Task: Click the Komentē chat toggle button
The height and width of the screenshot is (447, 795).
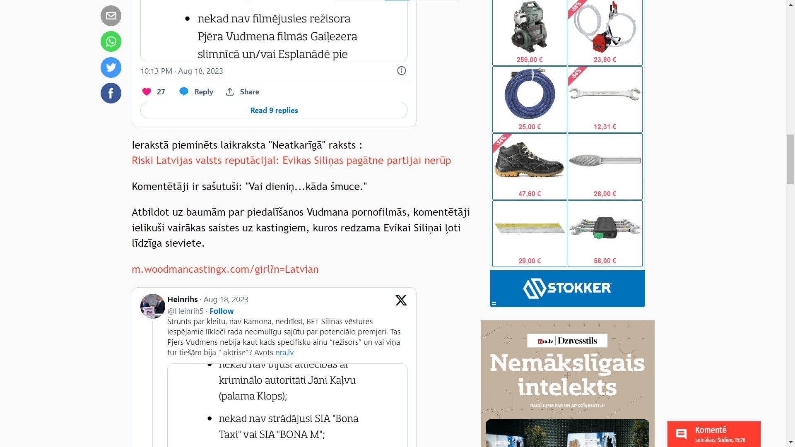Action: [714, 434]
